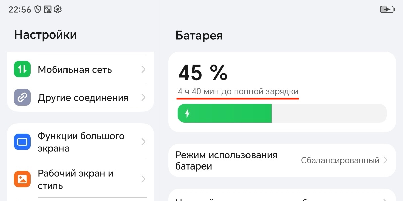Tap the orange home screen style icon
This screenshot has height=201, width=403.
(22, 179)
